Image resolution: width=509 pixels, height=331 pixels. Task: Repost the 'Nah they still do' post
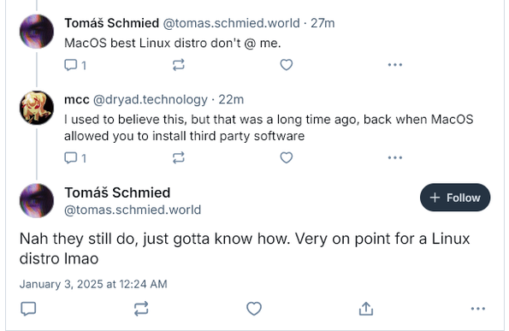coord(141,309)
